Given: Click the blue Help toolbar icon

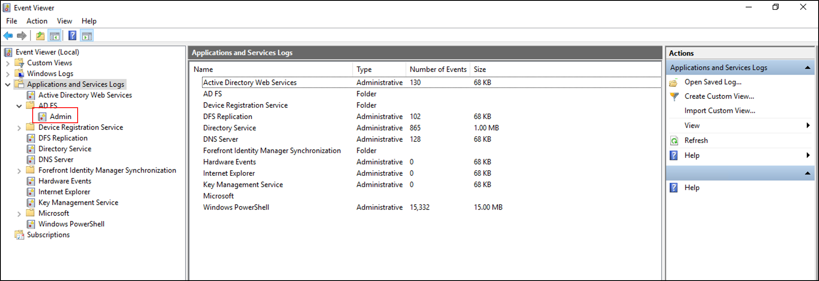Looking at the screenshot, I should [72, 36].
